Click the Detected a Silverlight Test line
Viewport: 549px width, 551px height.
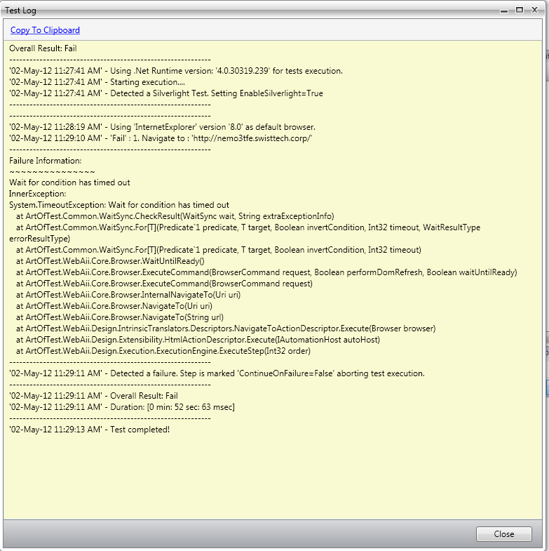point(166,93)
